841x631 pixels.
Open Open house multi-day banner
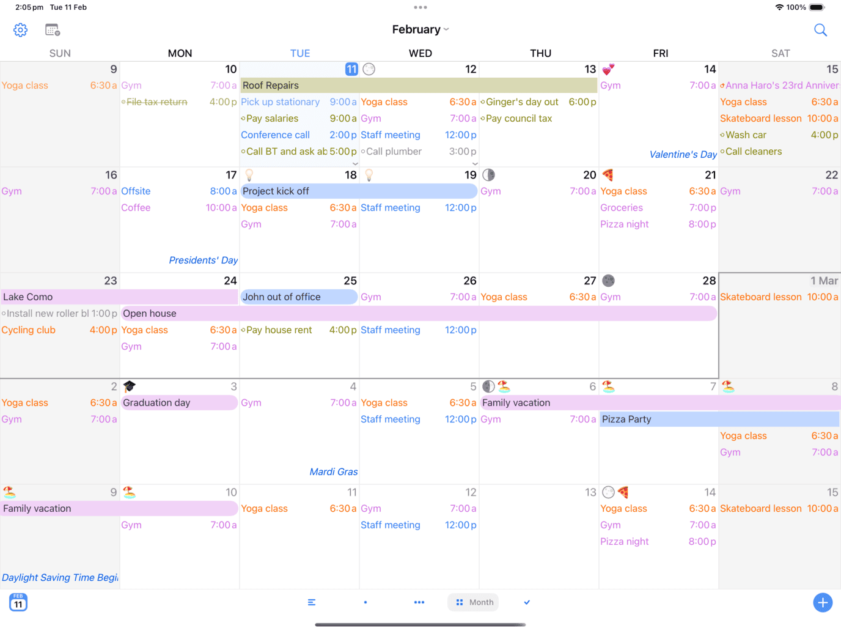point(419,314)
